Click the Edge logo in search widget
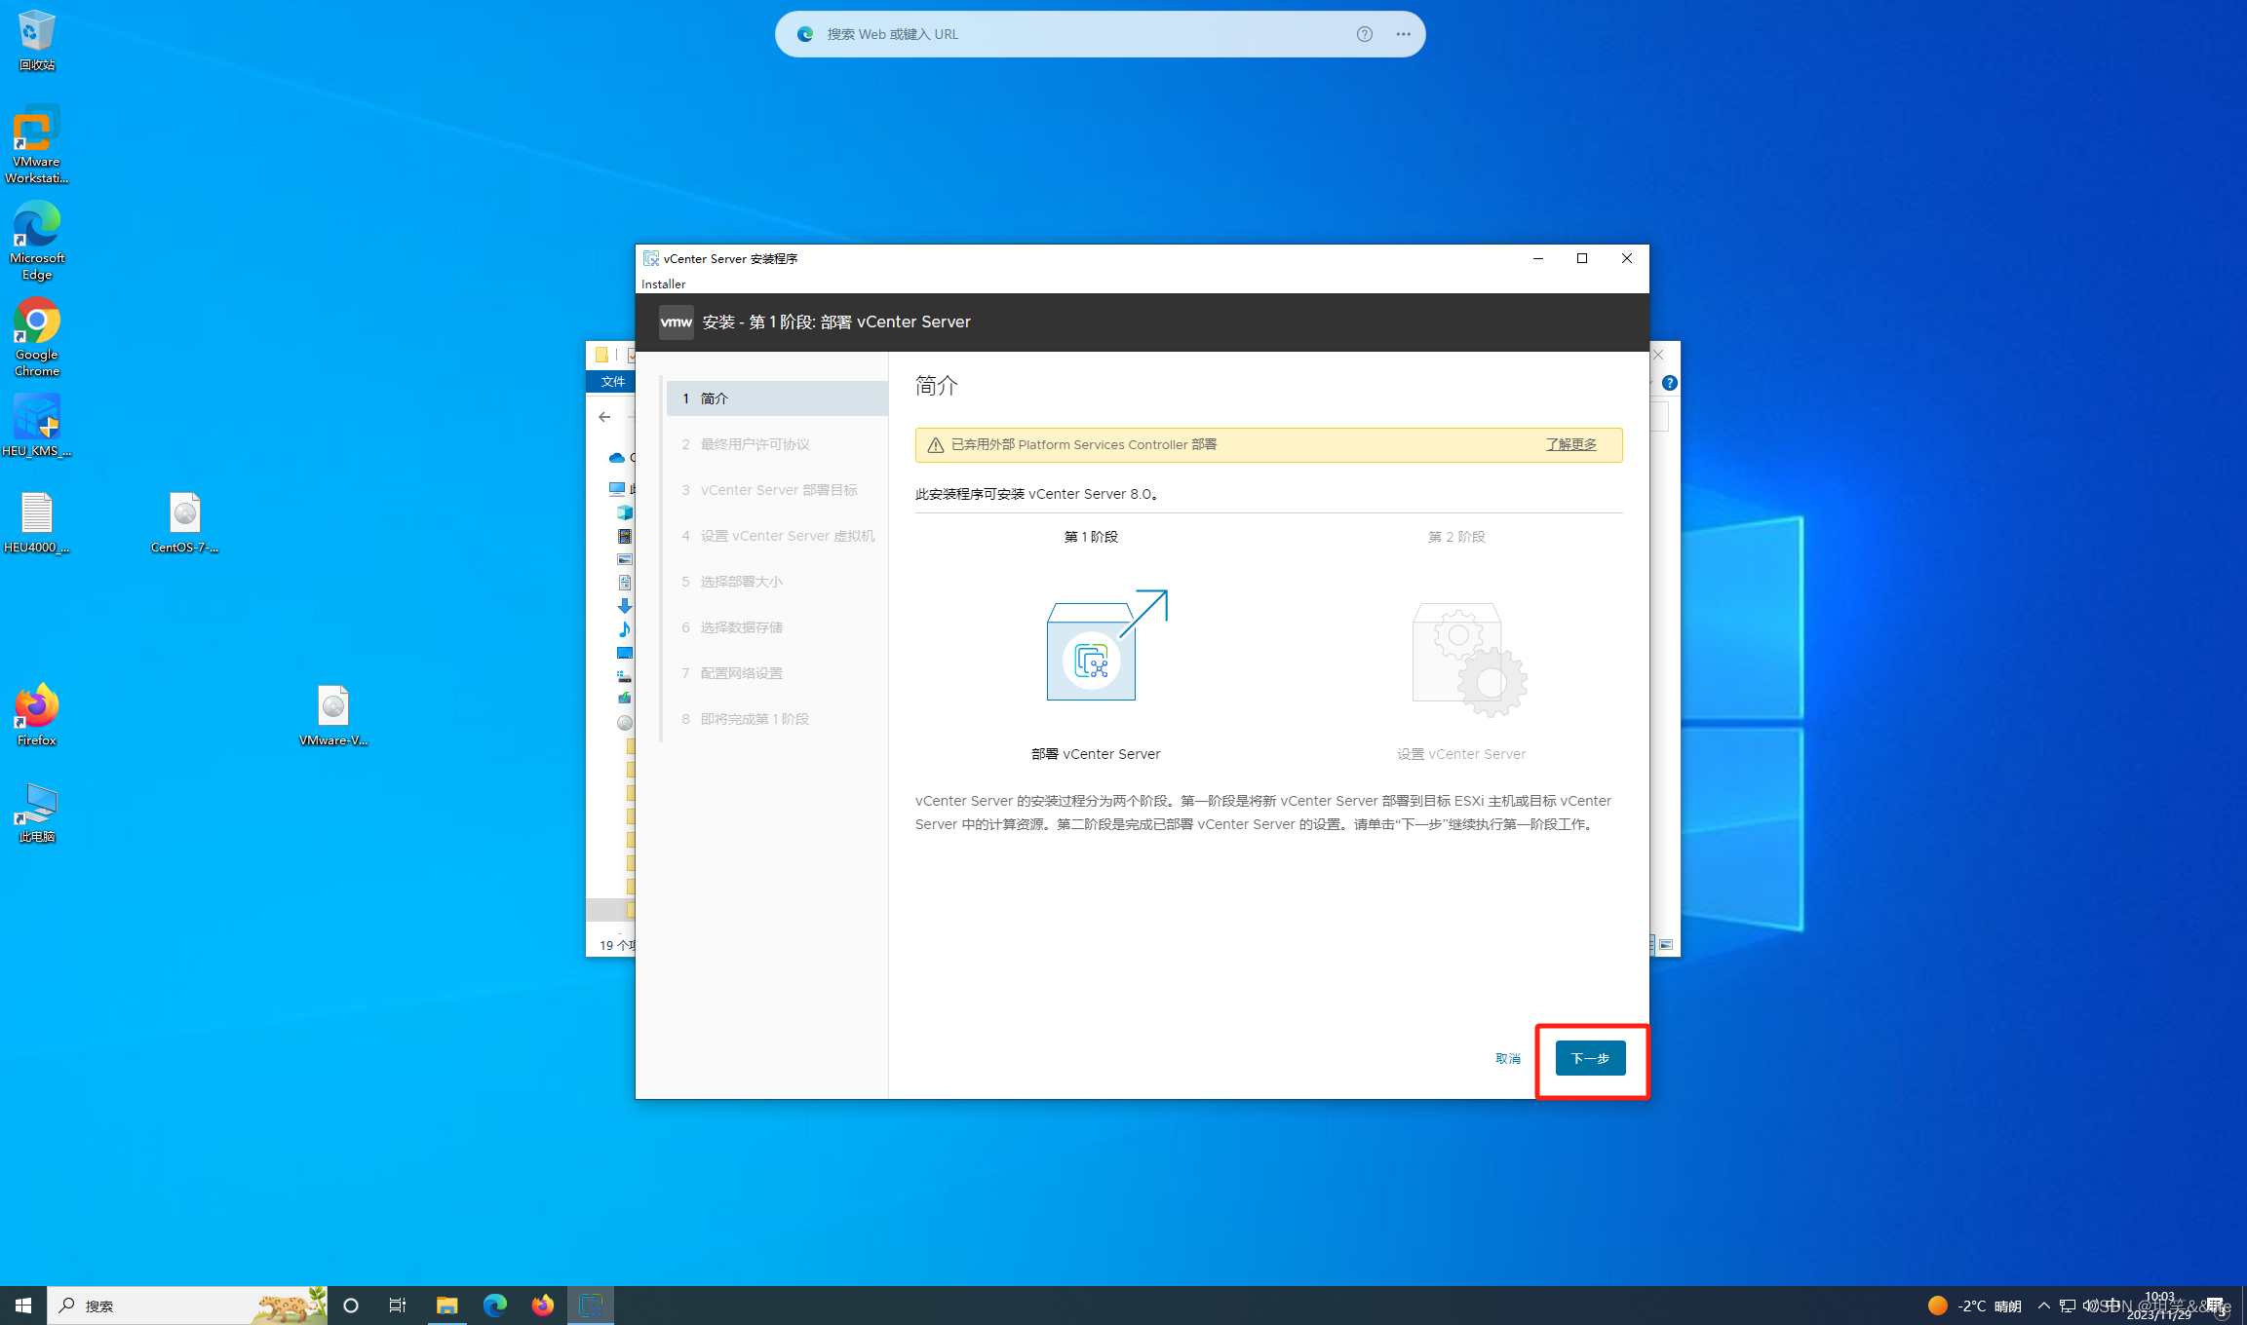Screen dimensions: 2247x1325 coord(805,34)
